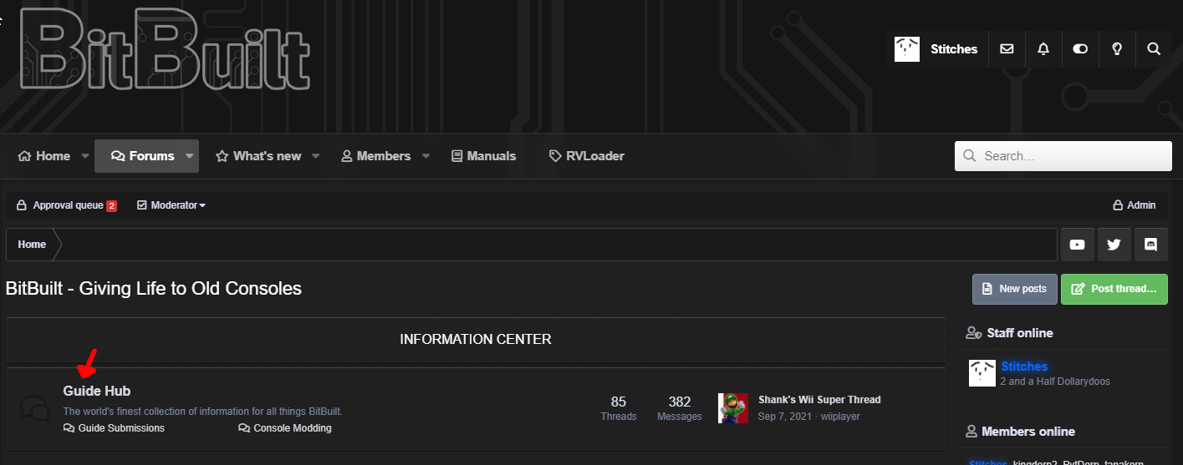Open Stitches avatar in Staff online
1183x465 pixels.
tap(982, 373)
